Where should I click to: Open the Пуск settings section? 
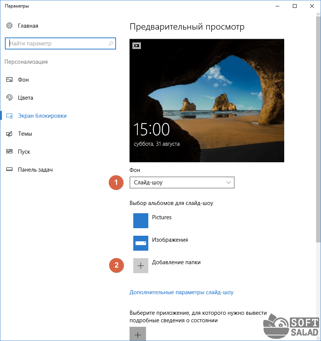(x=24, y=152)
